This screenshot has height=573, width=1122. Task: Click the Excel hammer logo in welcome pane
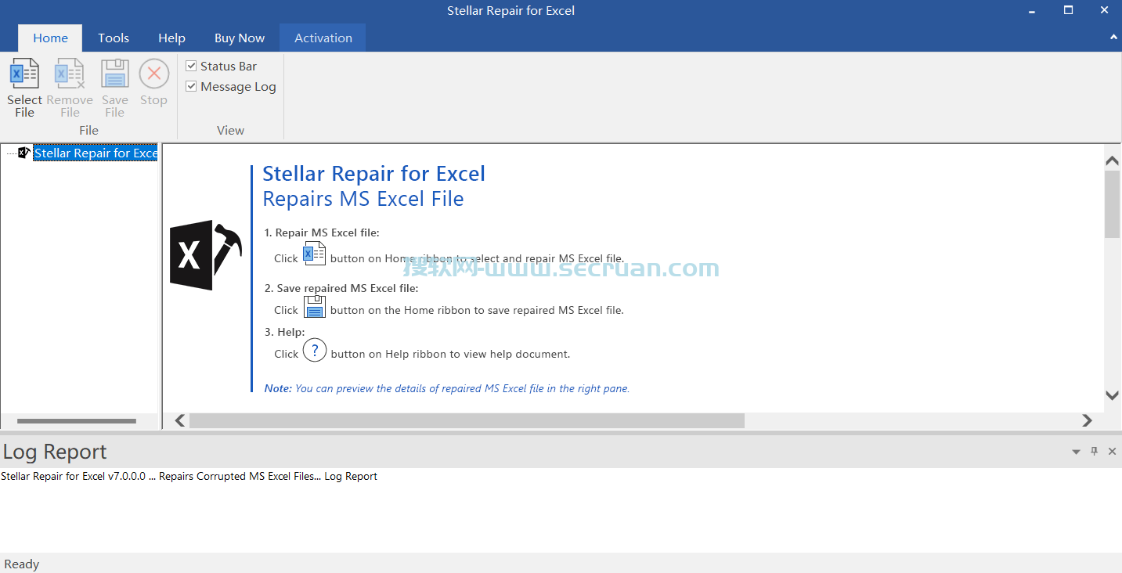click(x=206, y=255)
